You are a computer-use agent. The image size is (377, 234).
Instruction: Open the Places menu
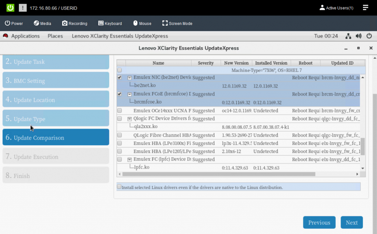point(55,36)
